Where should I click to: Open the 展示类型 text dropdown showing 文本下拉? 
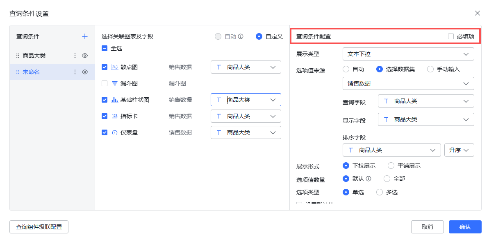[x=408, y=54]
